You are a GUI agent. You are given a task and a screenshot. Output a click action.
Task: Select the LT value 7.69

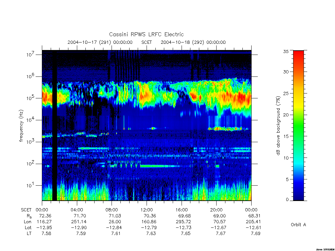[256, 233]
